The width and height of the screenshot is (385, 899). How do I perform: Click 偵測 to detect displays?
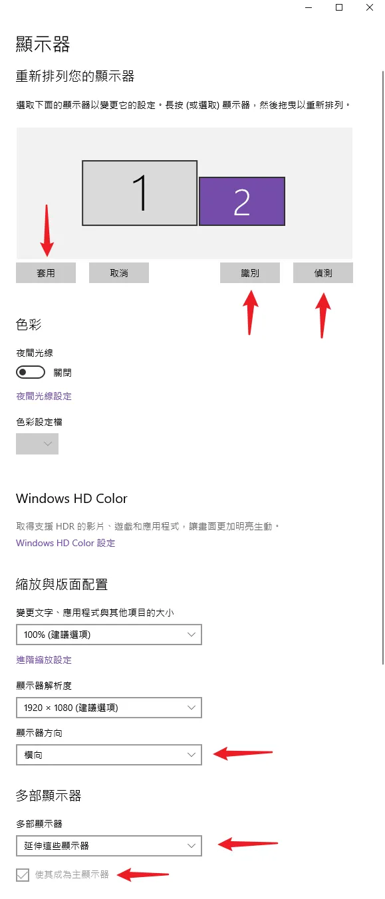[323, 273]
